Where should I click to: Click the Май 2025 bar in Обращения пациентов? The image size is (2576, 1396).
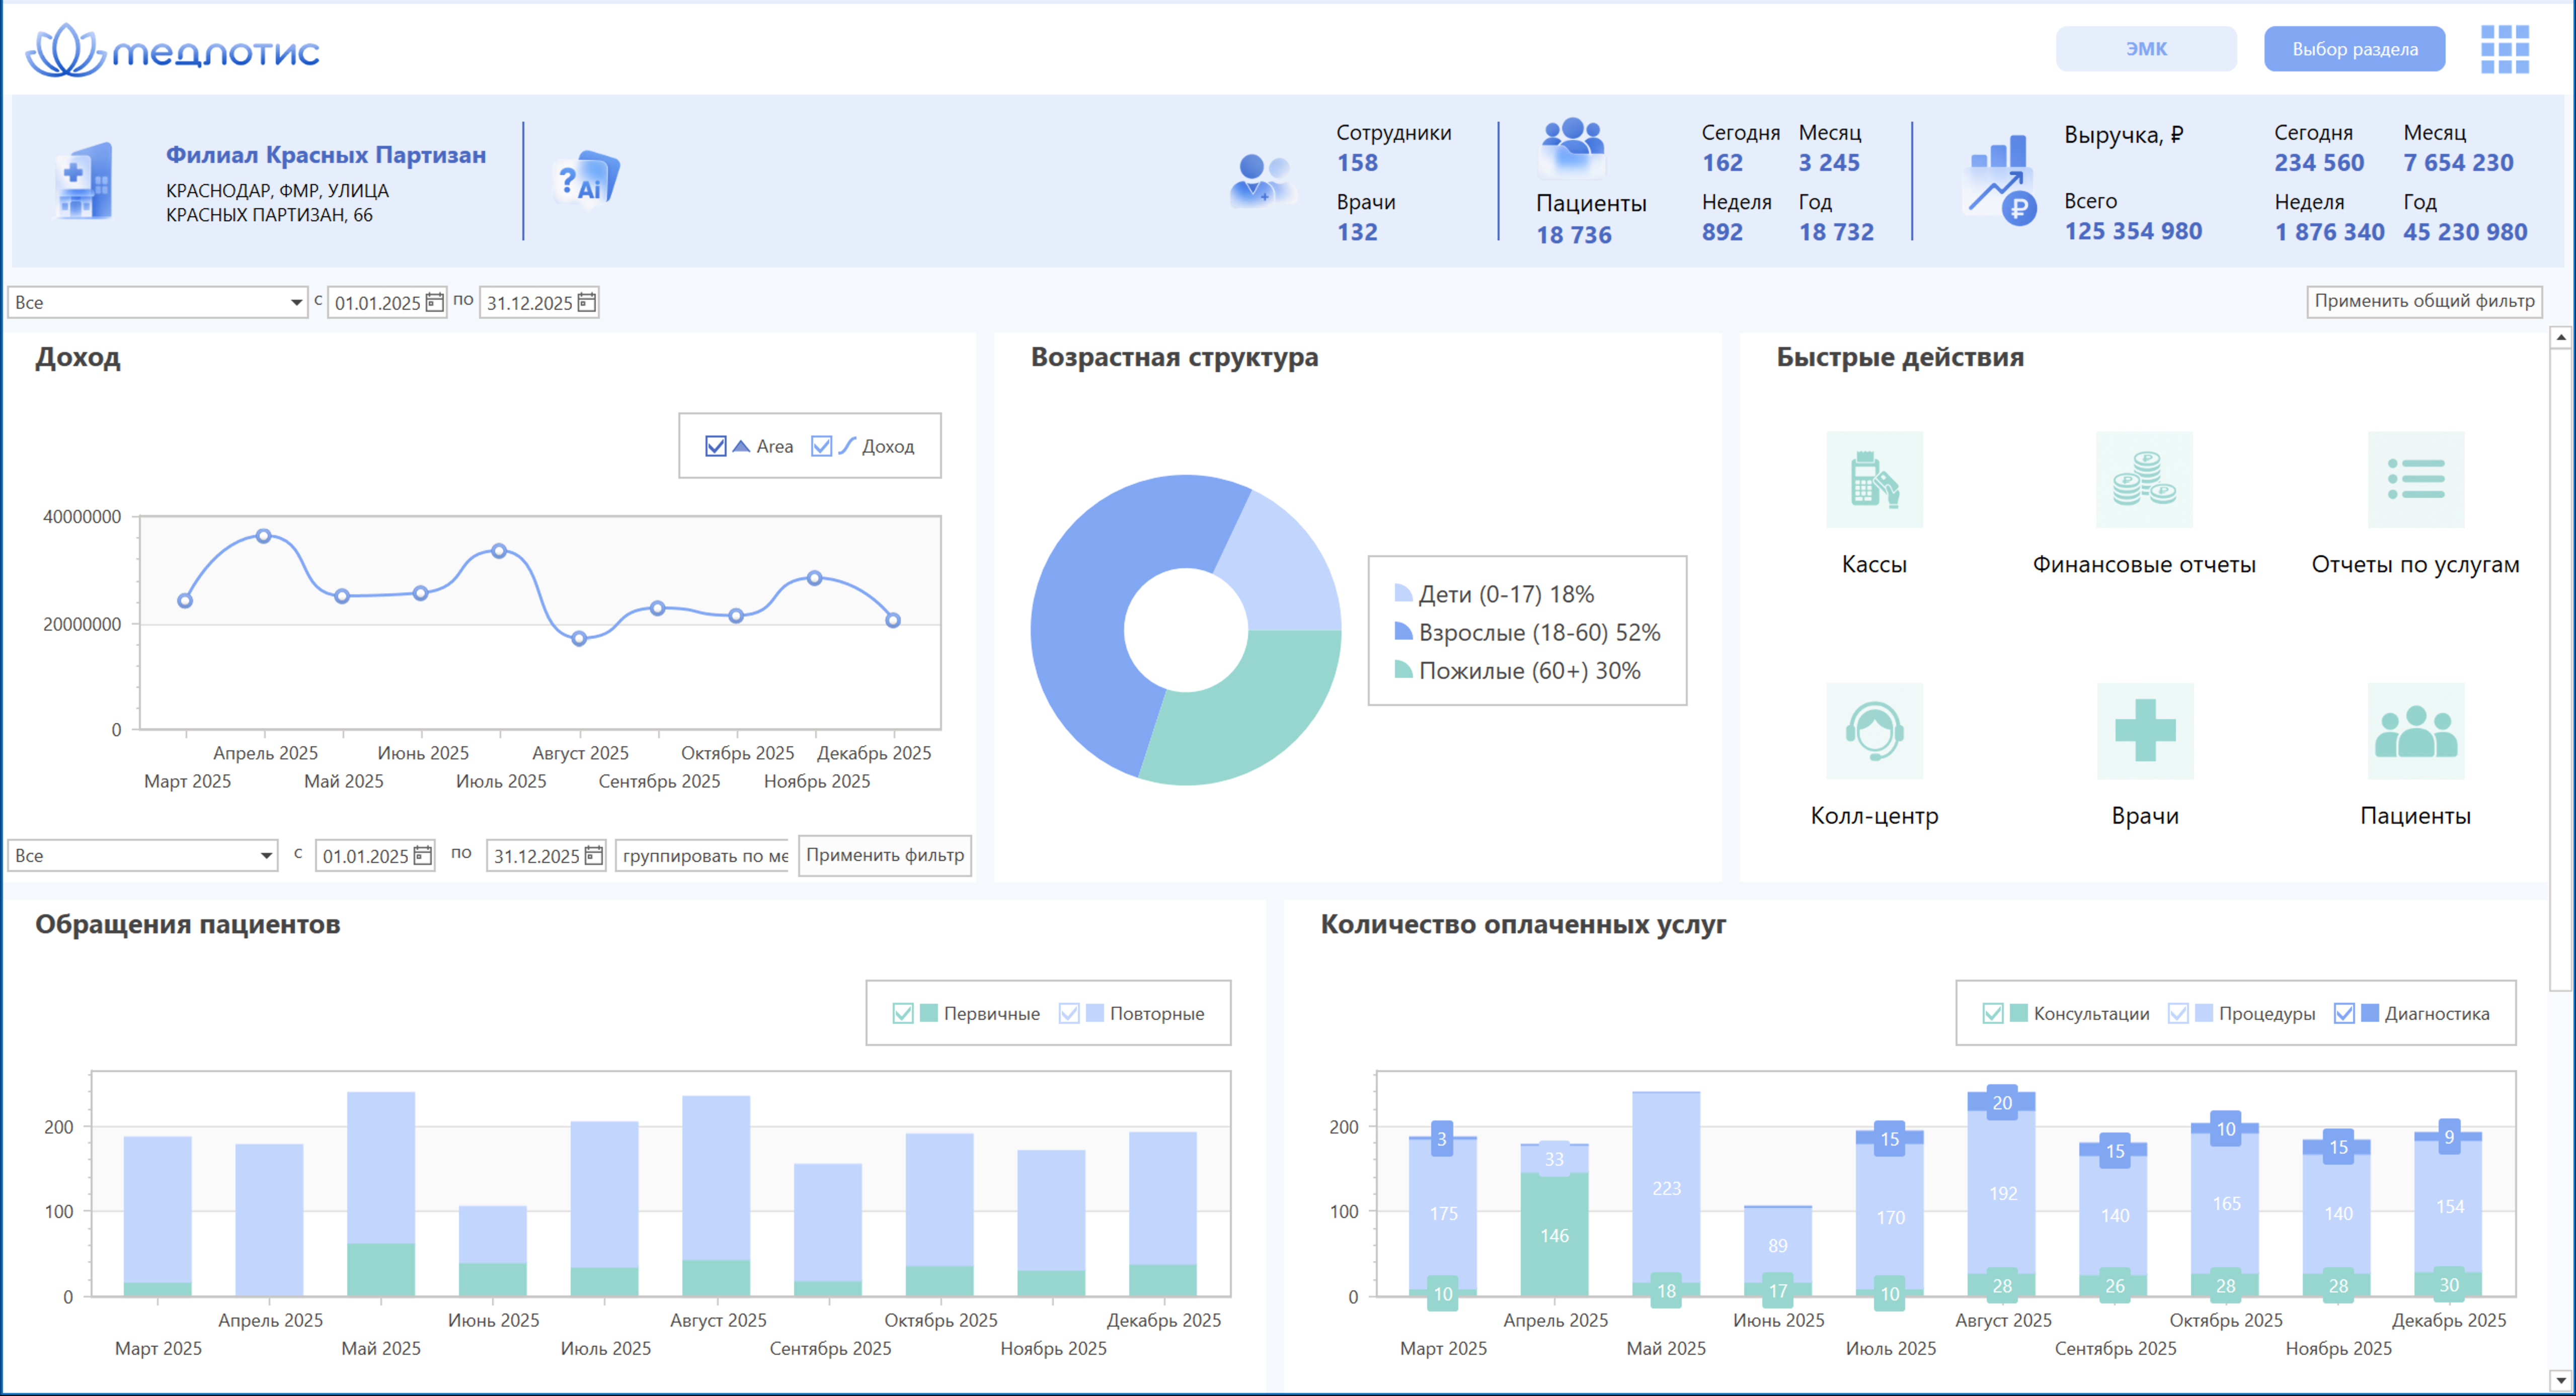(381, 1193)
